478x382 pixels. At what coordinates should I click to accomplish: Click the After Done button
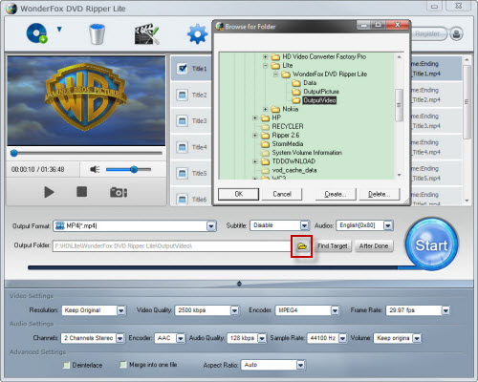pos(374,246)
